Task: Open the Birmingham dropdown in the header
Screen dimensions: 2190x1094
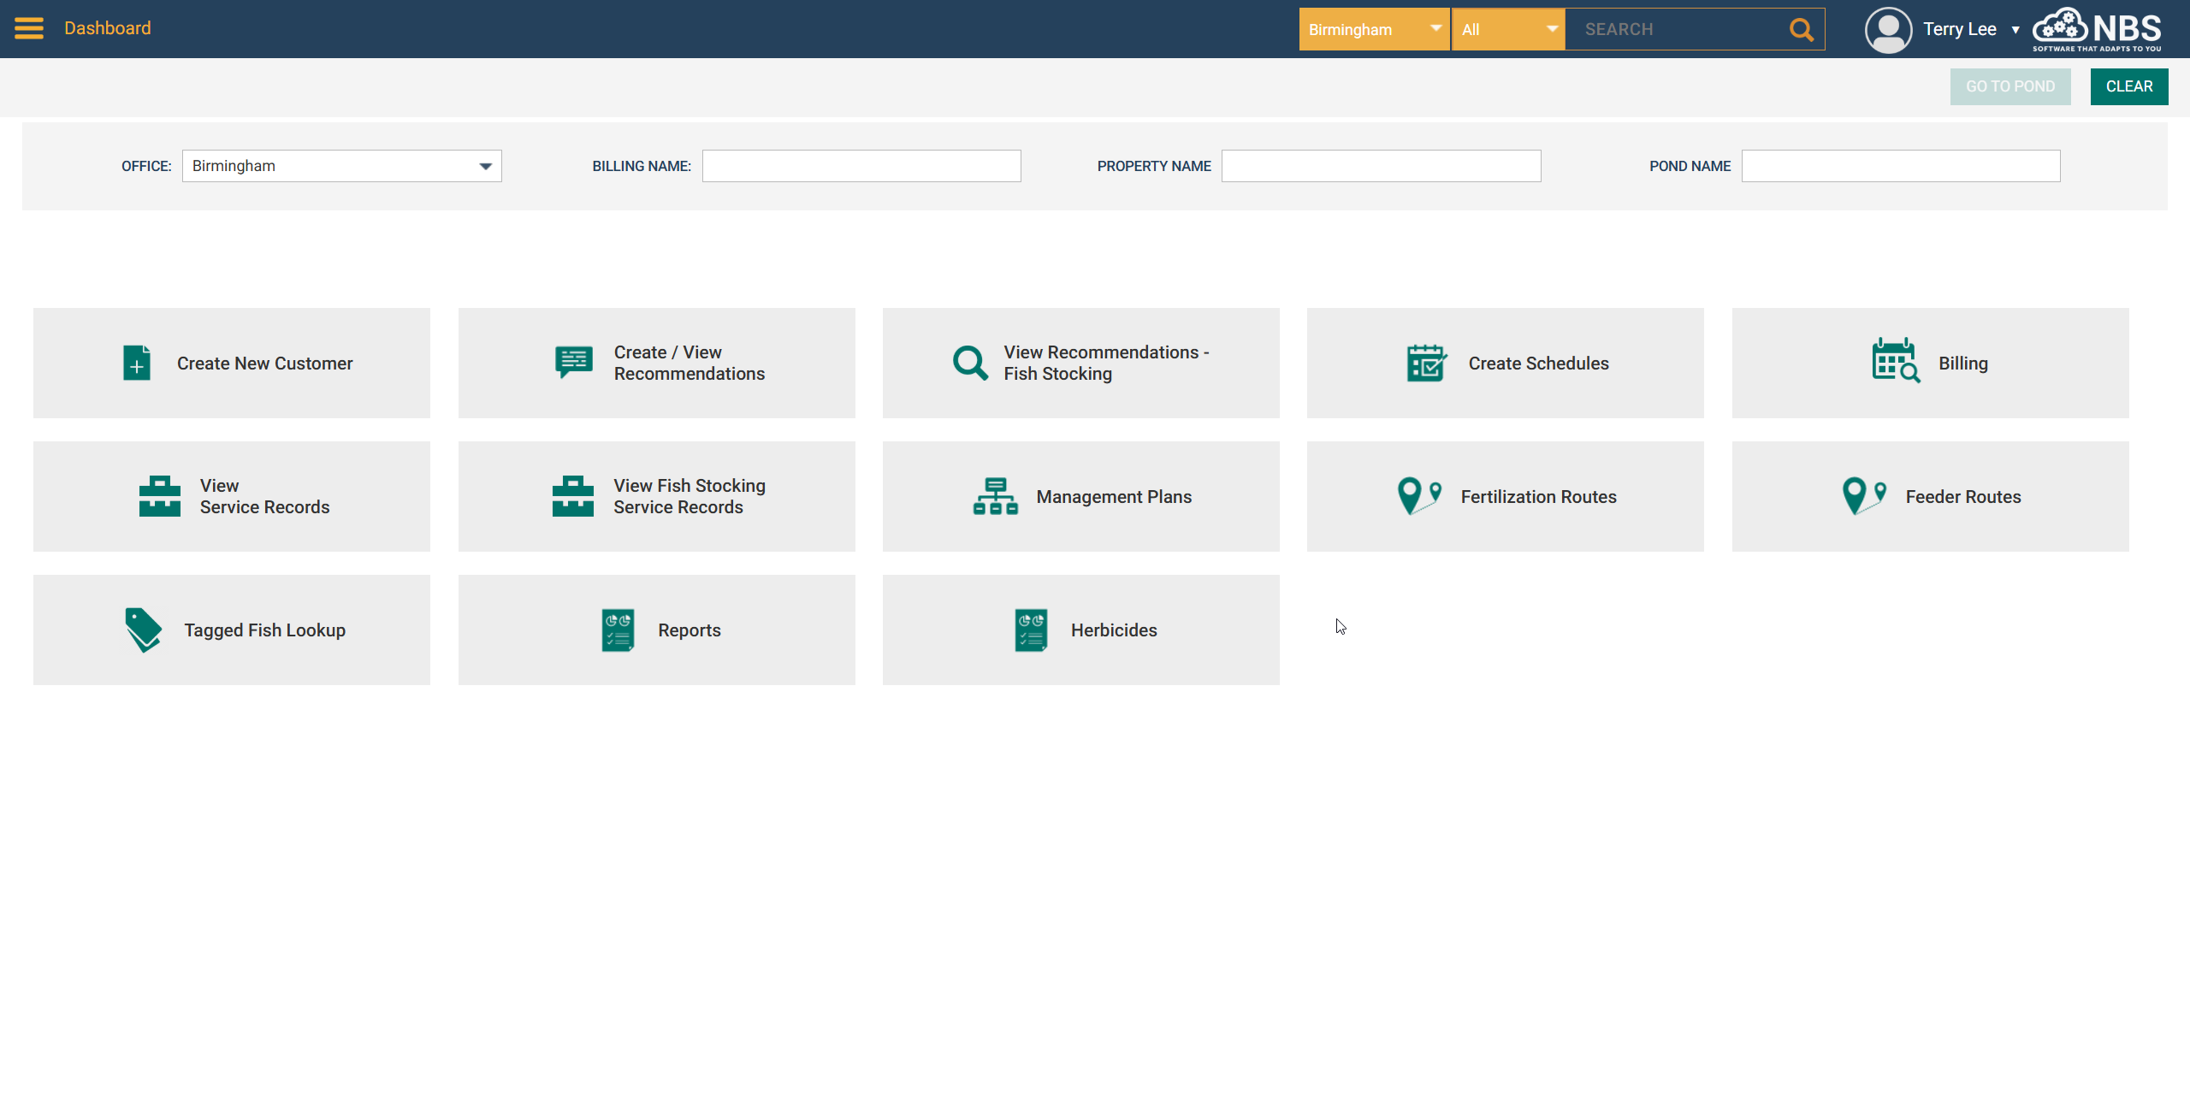Action: coord(1374,29)
